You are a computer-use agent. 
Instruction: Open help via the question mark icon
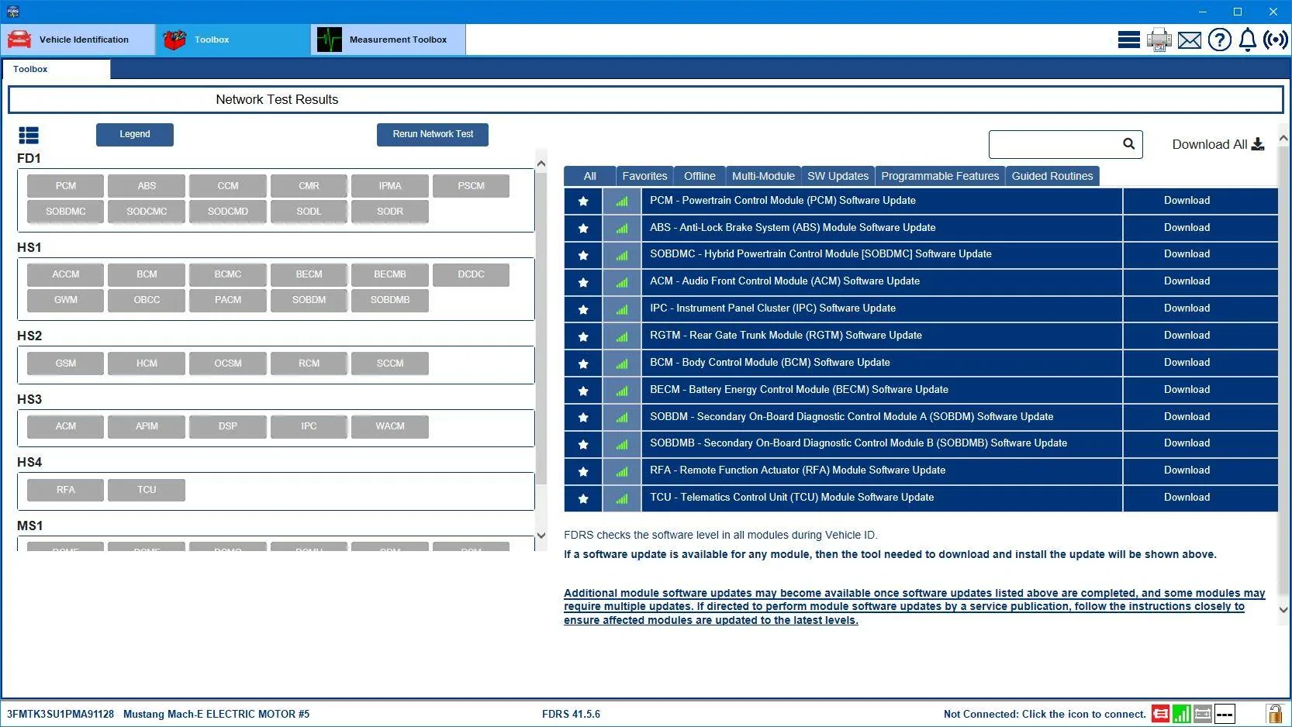[1219, 40]
